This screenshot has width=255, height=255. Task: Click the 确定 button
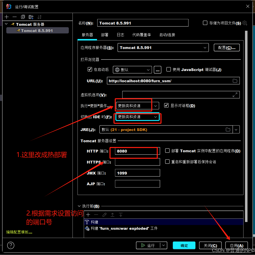pos(184,245)
